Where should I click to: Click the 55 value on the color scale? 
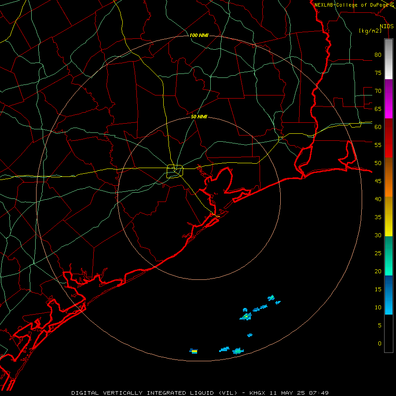coord(378,145)
